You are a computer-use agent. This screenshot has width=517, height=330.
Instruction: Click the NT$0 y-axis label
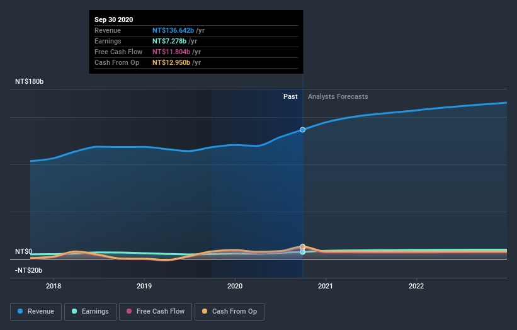24,251
